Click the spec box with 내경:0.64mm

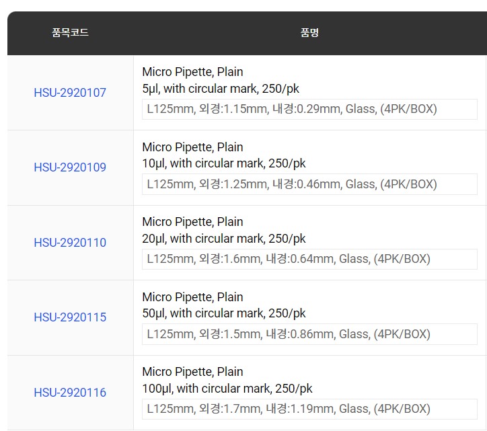[x=309, y=259]
